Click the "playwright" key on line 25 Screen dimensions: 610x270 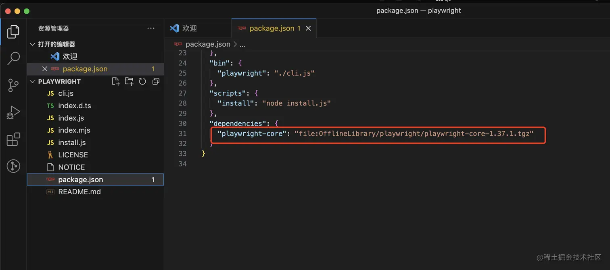pyautogui.click(x=242, y=73)
